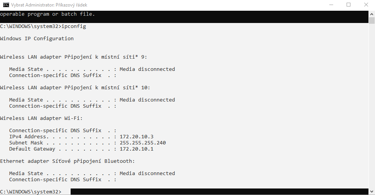The width and height of the screenshot is (375, 195).
Task: Open the Command Prompt system menu icon
Action: click(6, 5)
